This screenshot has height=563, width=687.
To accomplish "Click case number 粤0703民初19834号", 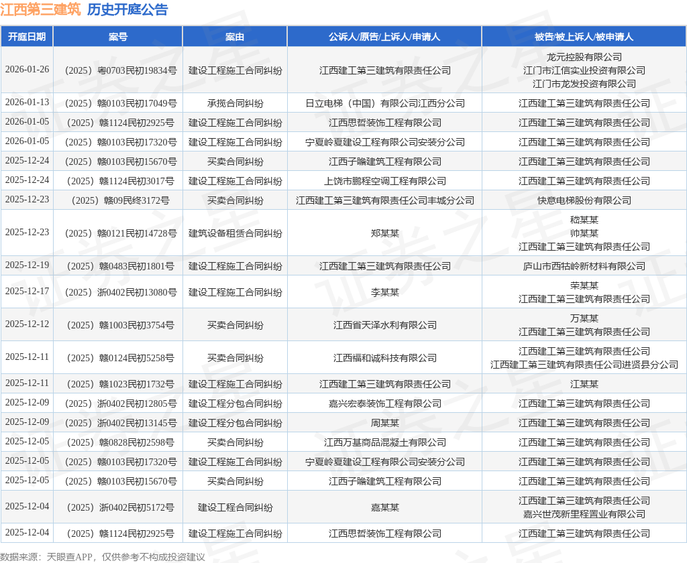I will click(121, 70).
